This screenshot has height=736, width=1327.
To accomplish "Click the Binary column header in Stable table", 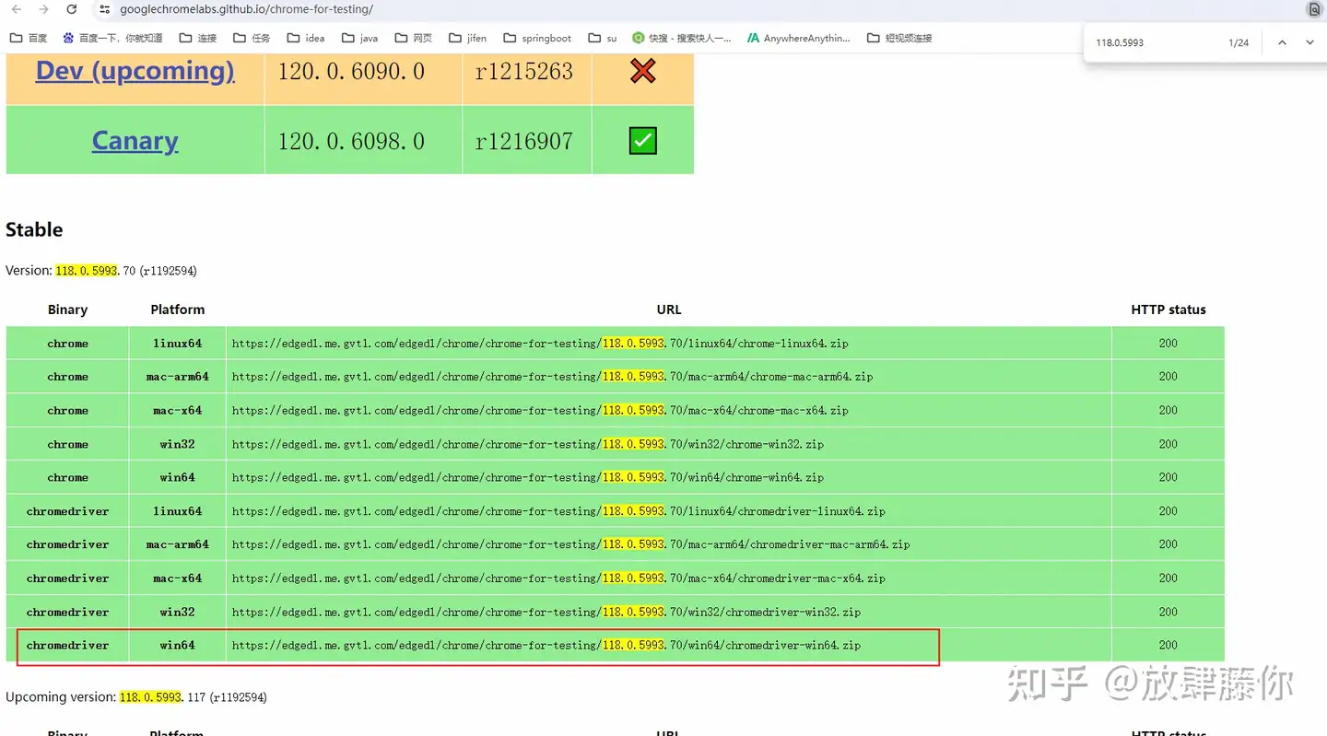I will point(67,310).
